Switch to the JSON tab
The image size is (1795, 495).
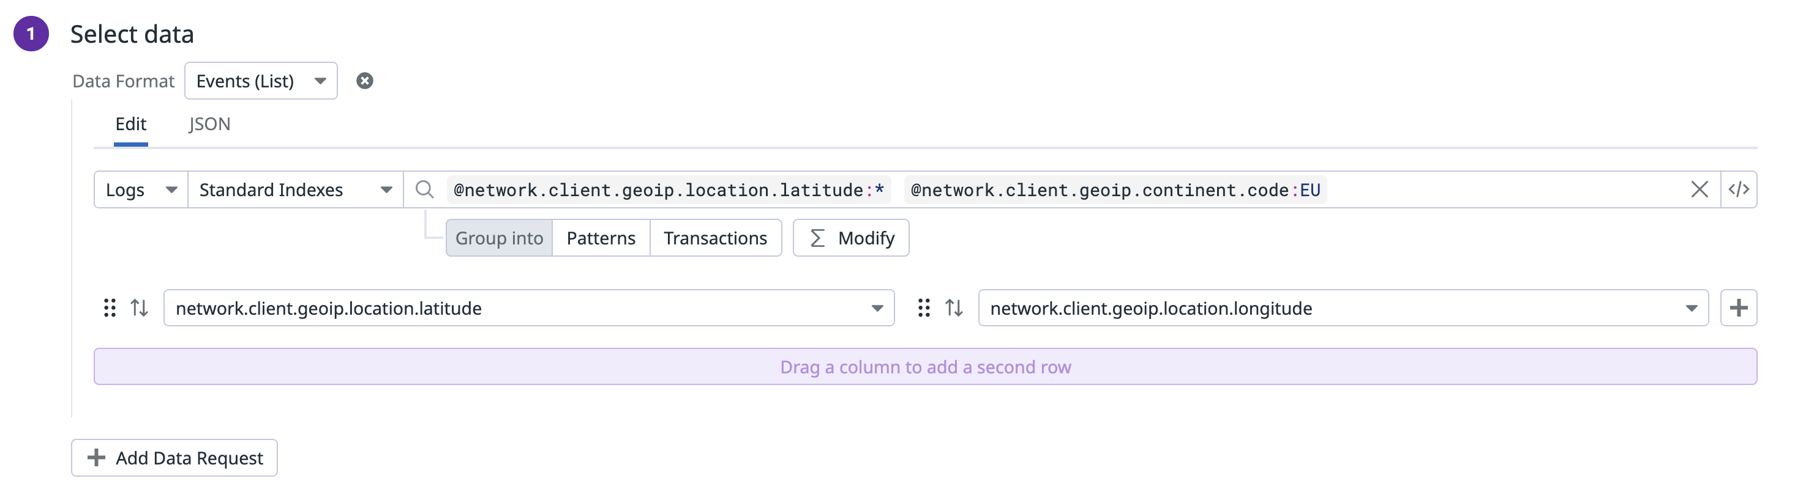click(209, 125)
